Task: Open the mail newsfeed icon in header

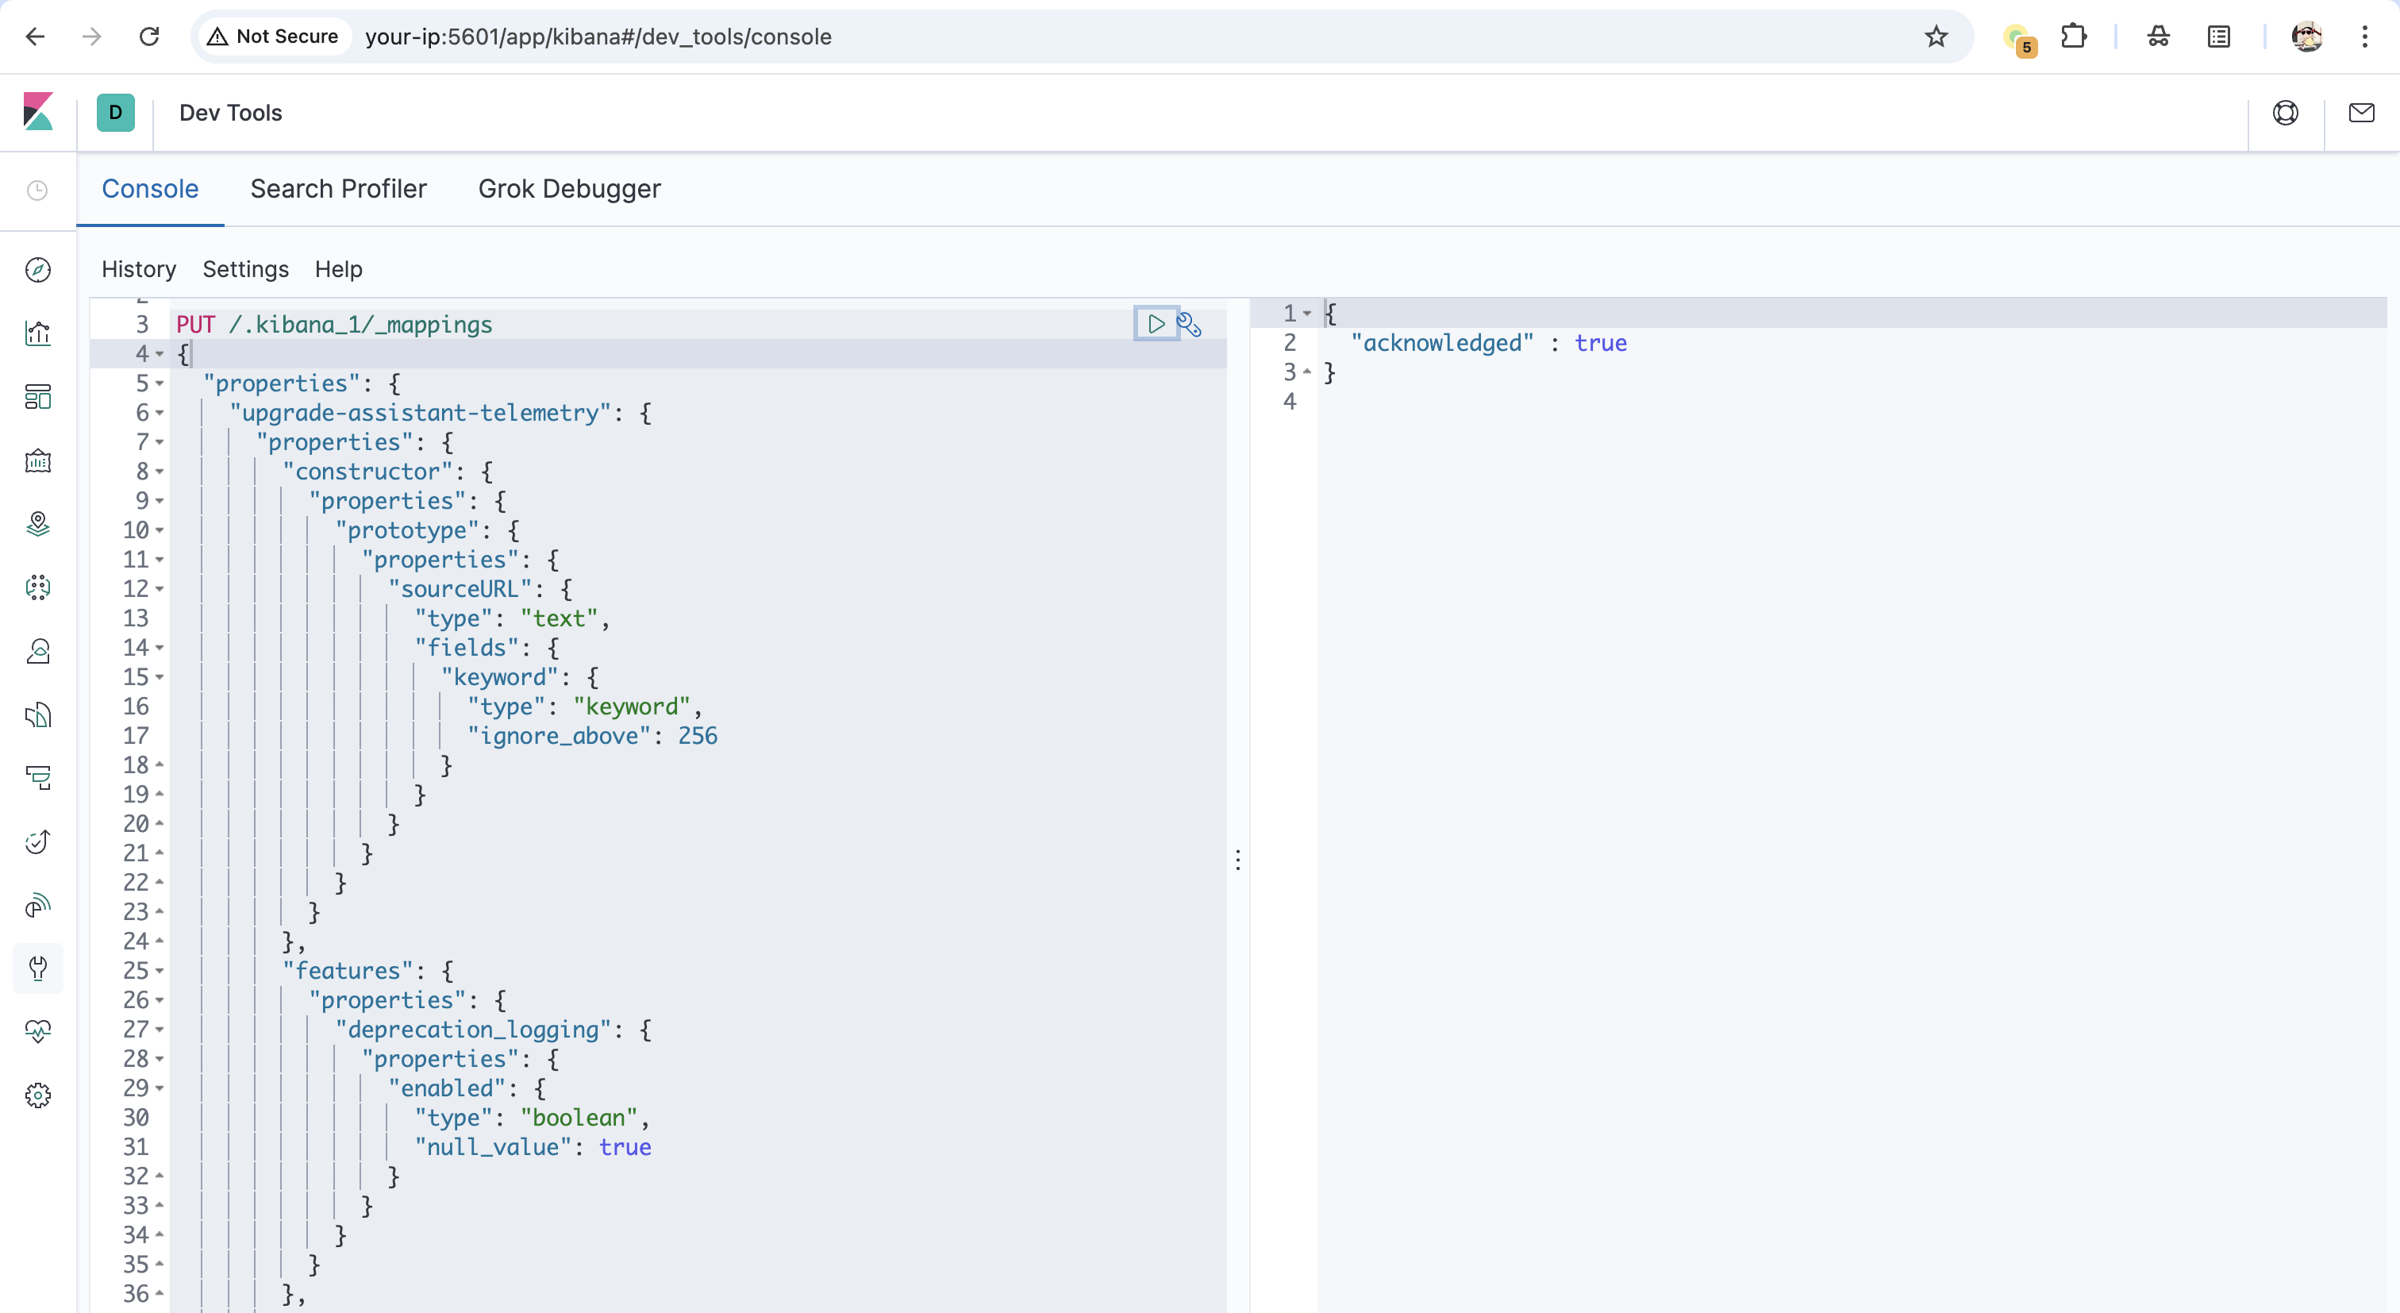Action: point(2361,113)
